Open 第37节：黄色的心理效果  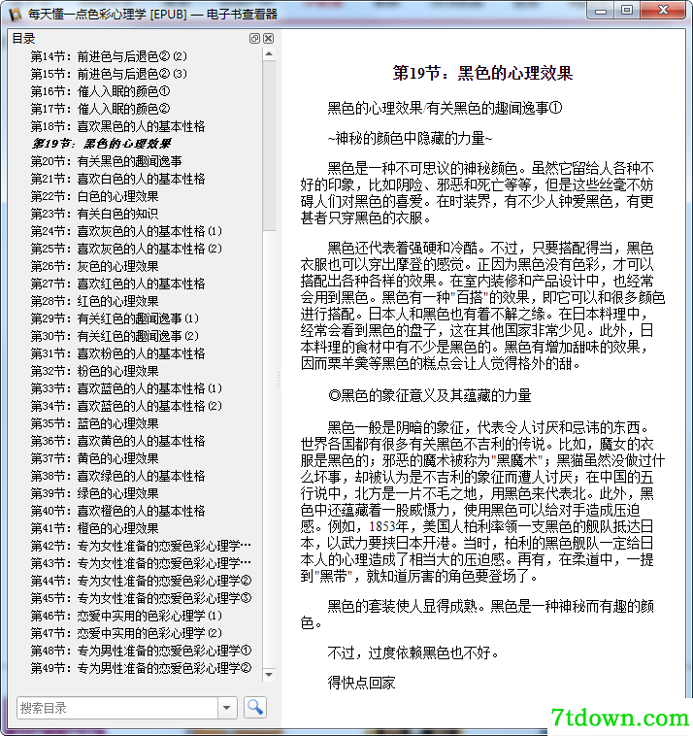pyautogui.click(x=95, y=458)
